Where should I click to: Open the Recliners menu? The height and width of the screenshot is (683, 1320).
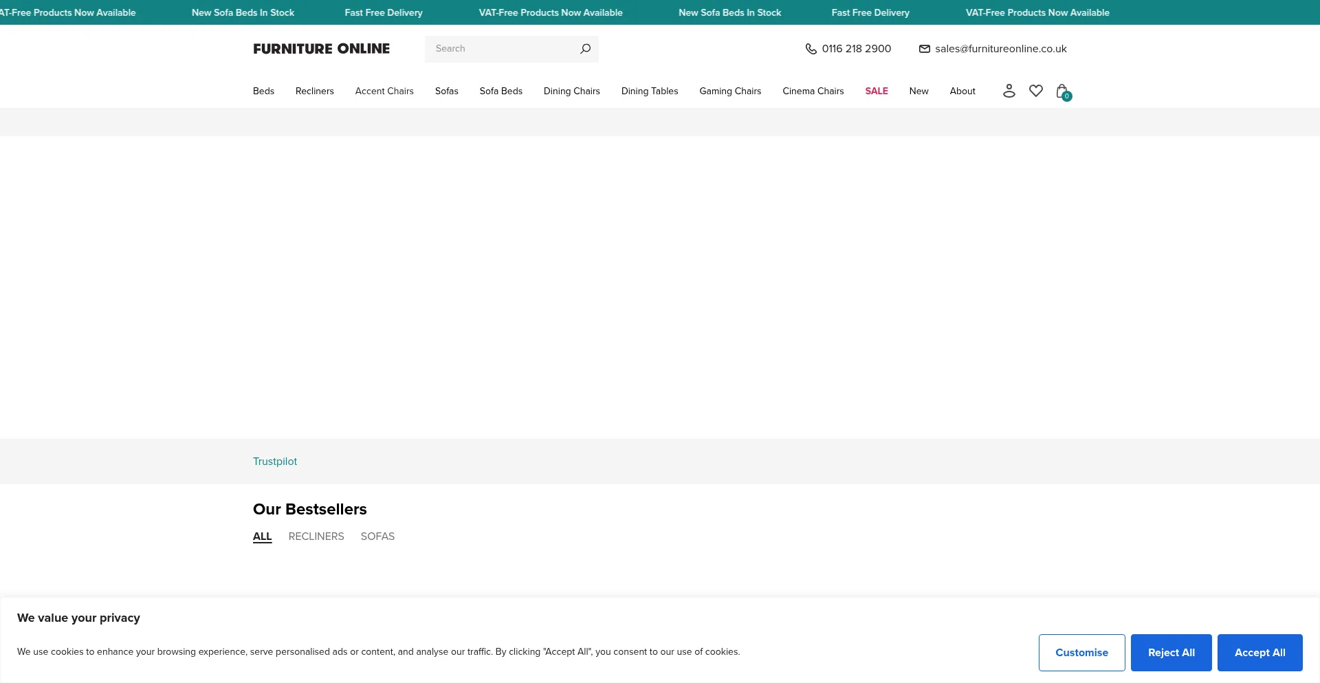point(314,91)
